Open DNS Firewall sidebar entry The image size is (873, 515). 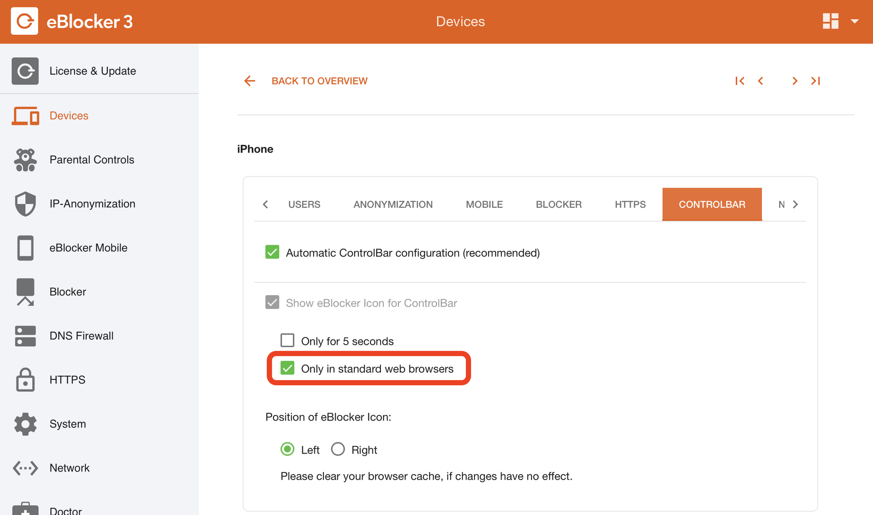click(82, 336)
